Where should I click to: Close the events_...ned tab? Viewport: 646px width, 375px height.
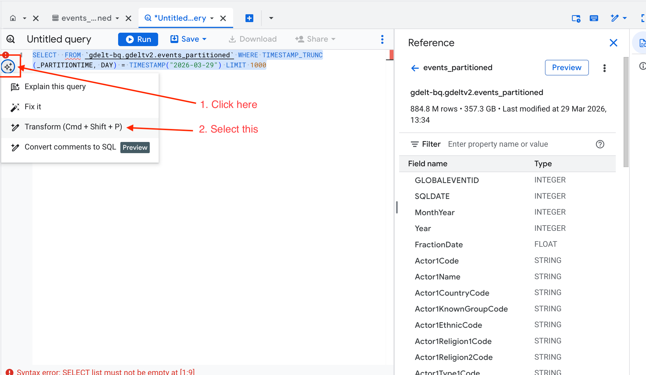[128, 18]
